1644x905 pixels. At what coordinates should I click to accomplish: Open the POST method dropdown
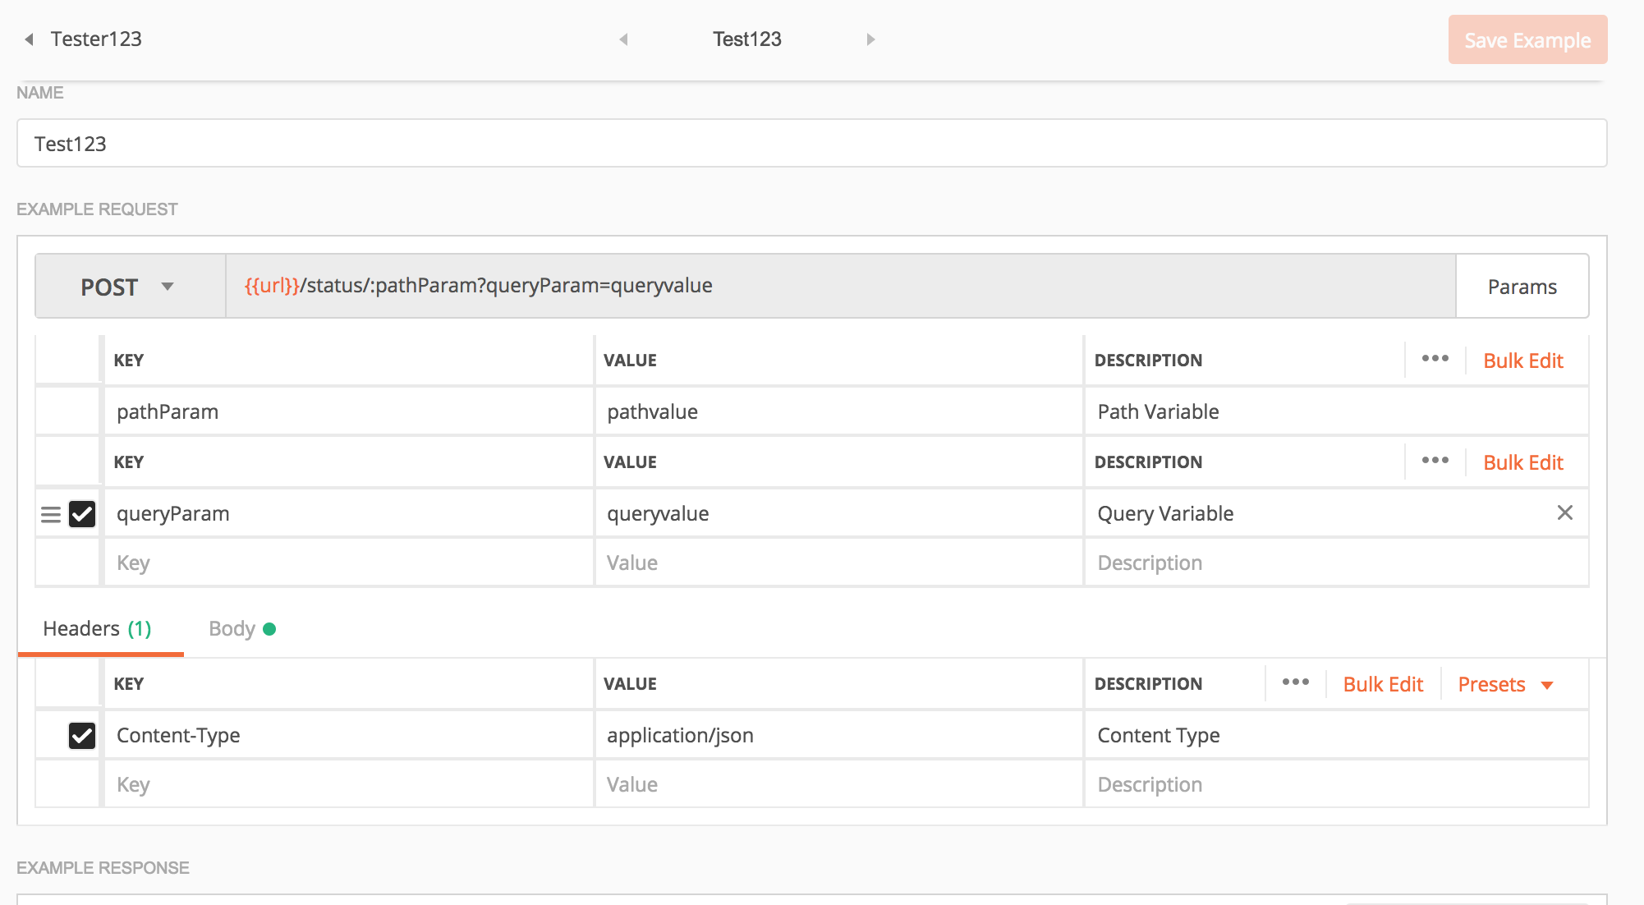pyautogui.click(x=127, y=286)
